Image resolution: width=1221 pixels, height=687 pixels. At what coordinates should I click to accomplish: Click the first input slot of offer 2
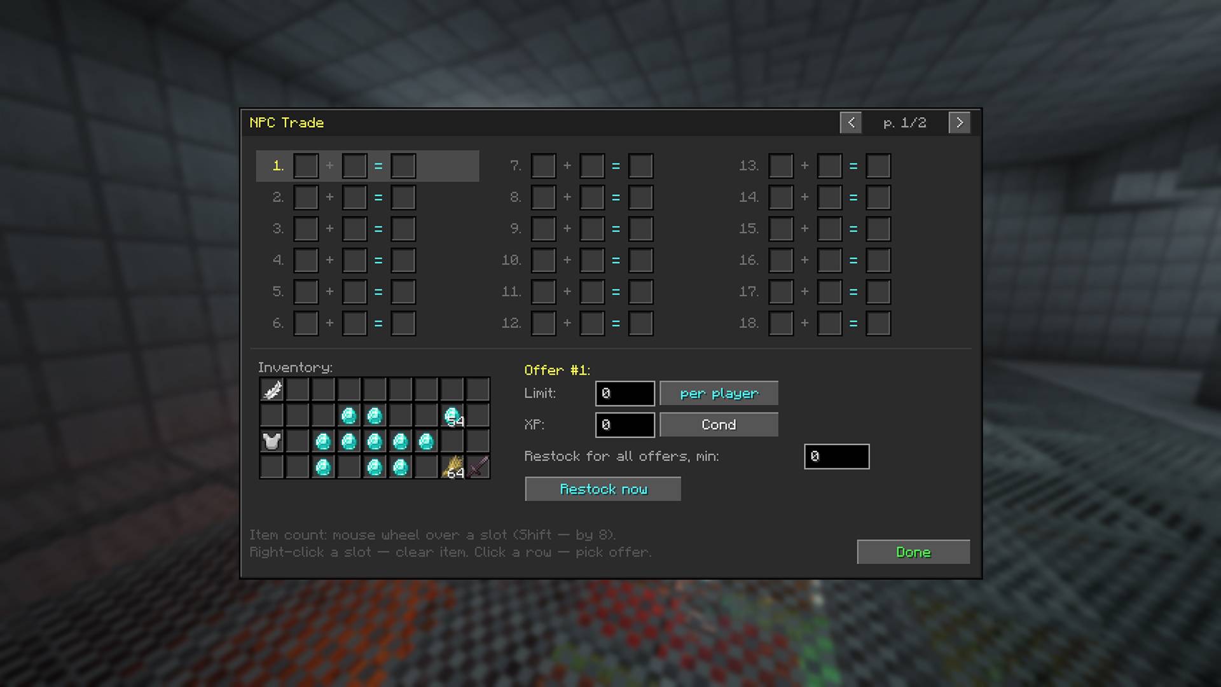click(306, 197)
